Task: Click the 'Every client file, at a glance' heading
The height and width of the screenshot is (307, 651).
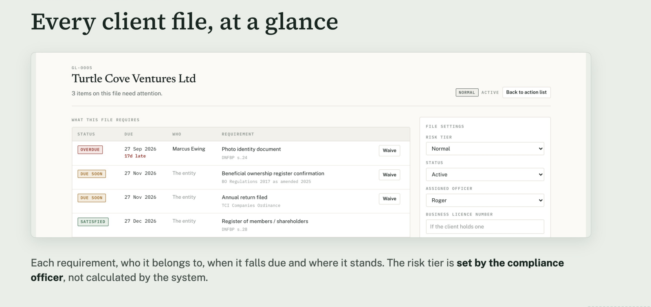Action: click(185, 22)
